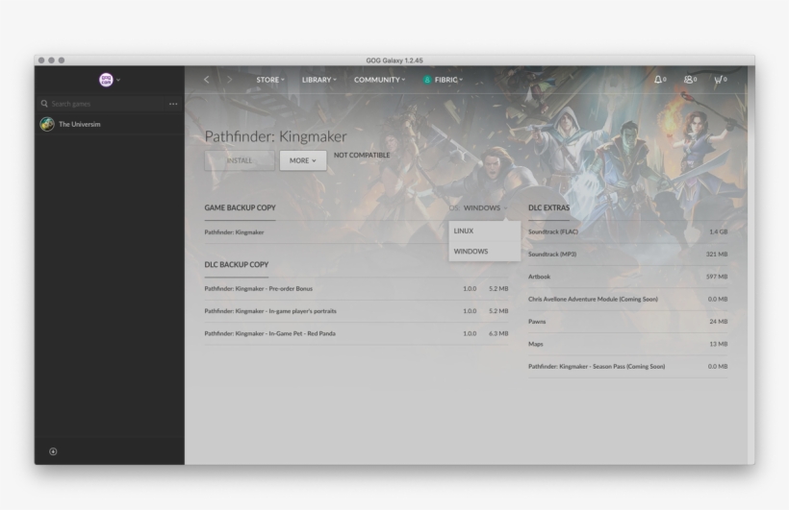Click the GOG Galaxy logo icon
Viewport: 789px width, 510px height.
106,80
